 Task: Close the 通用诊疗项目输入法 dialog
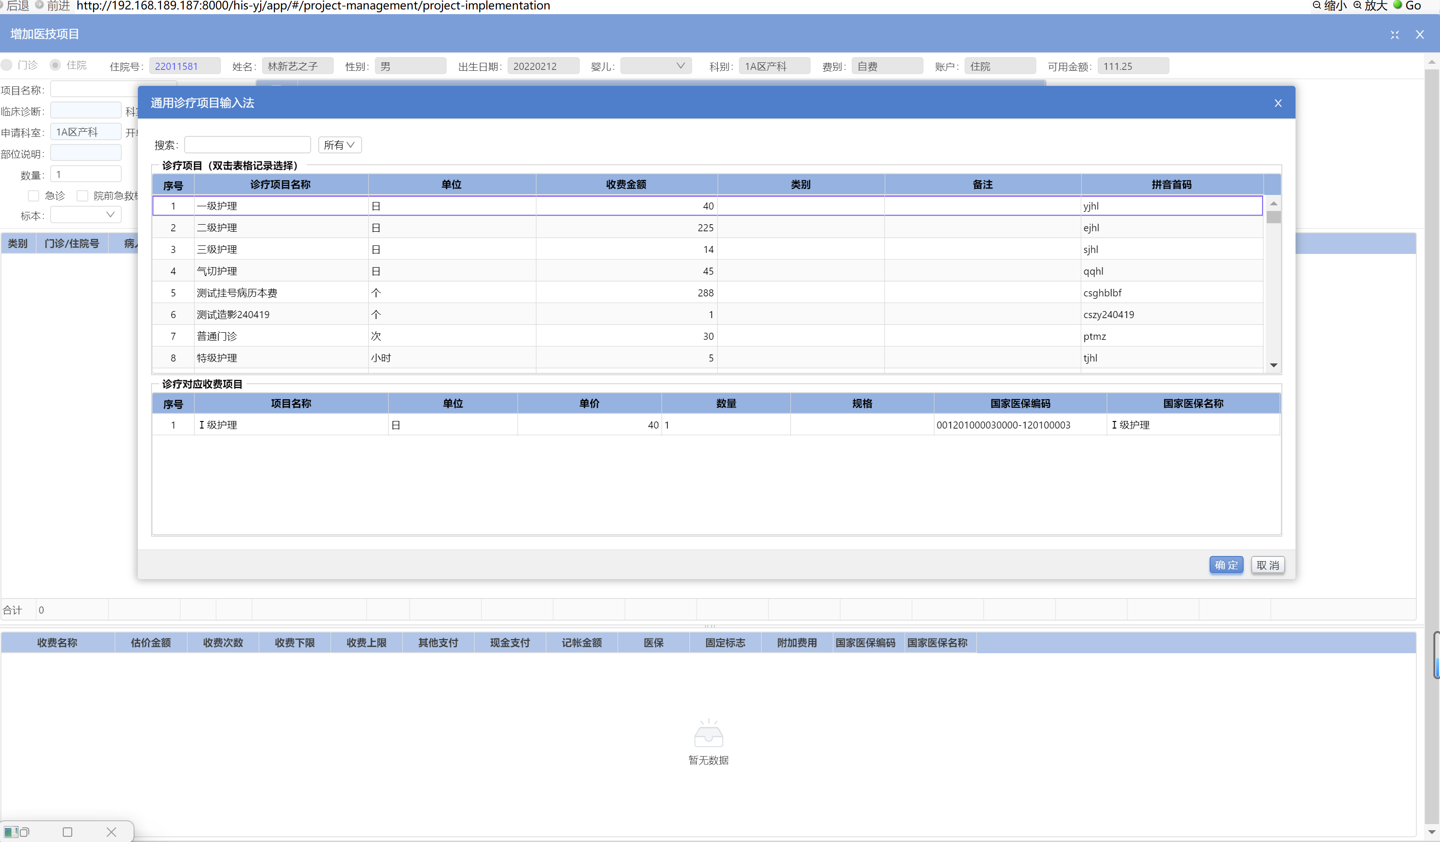coord(1278,103)
